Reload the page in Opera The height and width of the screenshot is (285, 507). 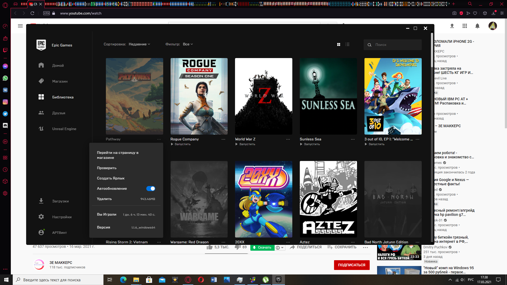(x=32, y=13)
